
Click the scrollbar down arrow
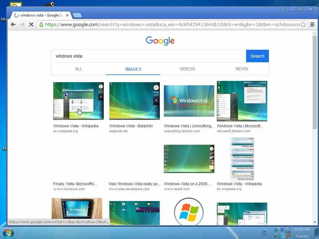[x=315, y=222]
